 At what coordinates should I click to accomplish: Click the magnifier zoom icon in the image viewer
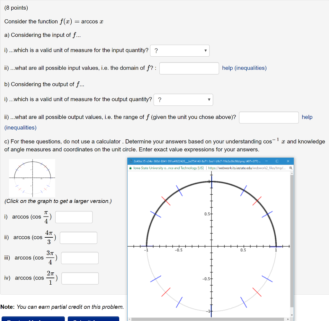click(x=290, y=168)
